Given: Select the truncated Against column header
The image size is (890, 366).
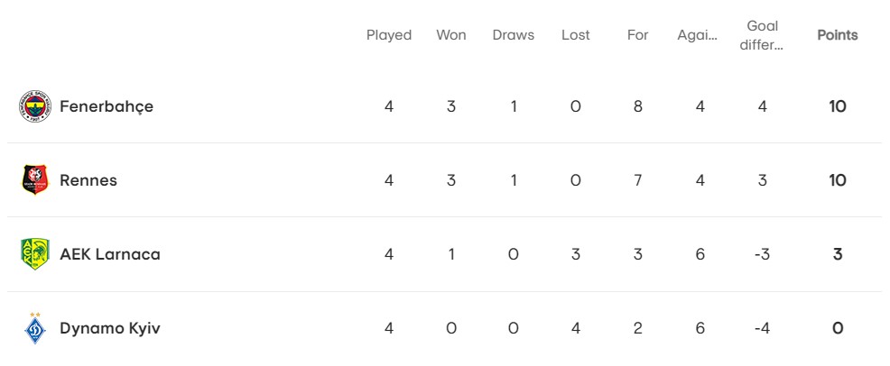Looking at the screenshot, I should tap(698, 36).
